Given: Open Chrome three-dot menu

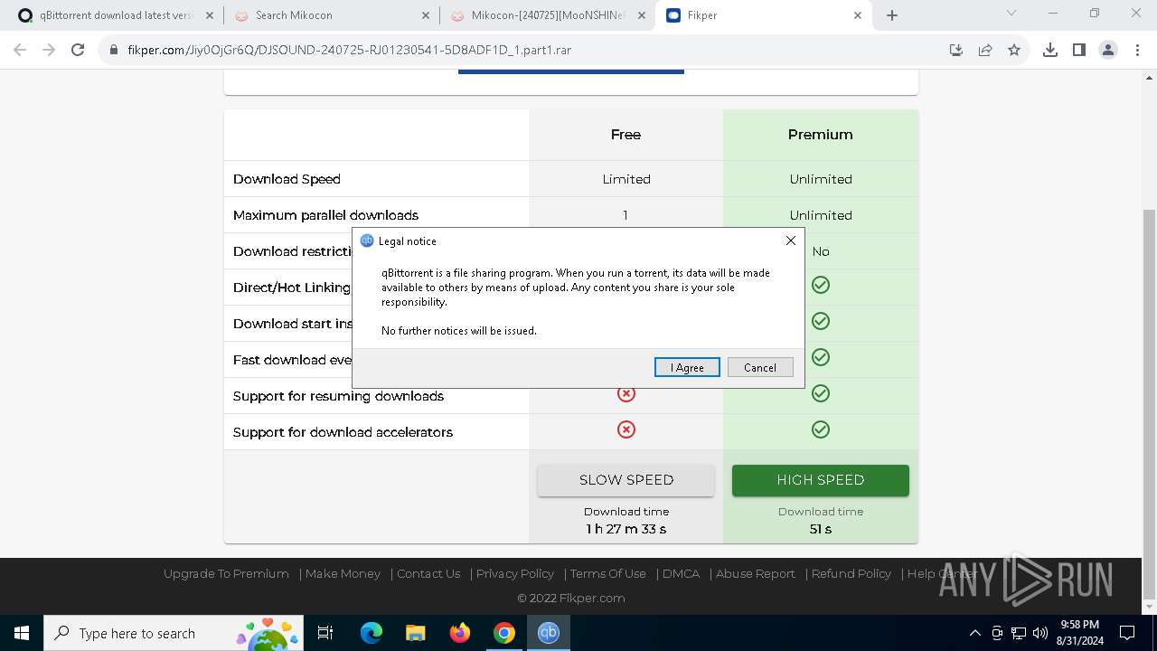Looking at the screenshot, I should click(1136, 50).
